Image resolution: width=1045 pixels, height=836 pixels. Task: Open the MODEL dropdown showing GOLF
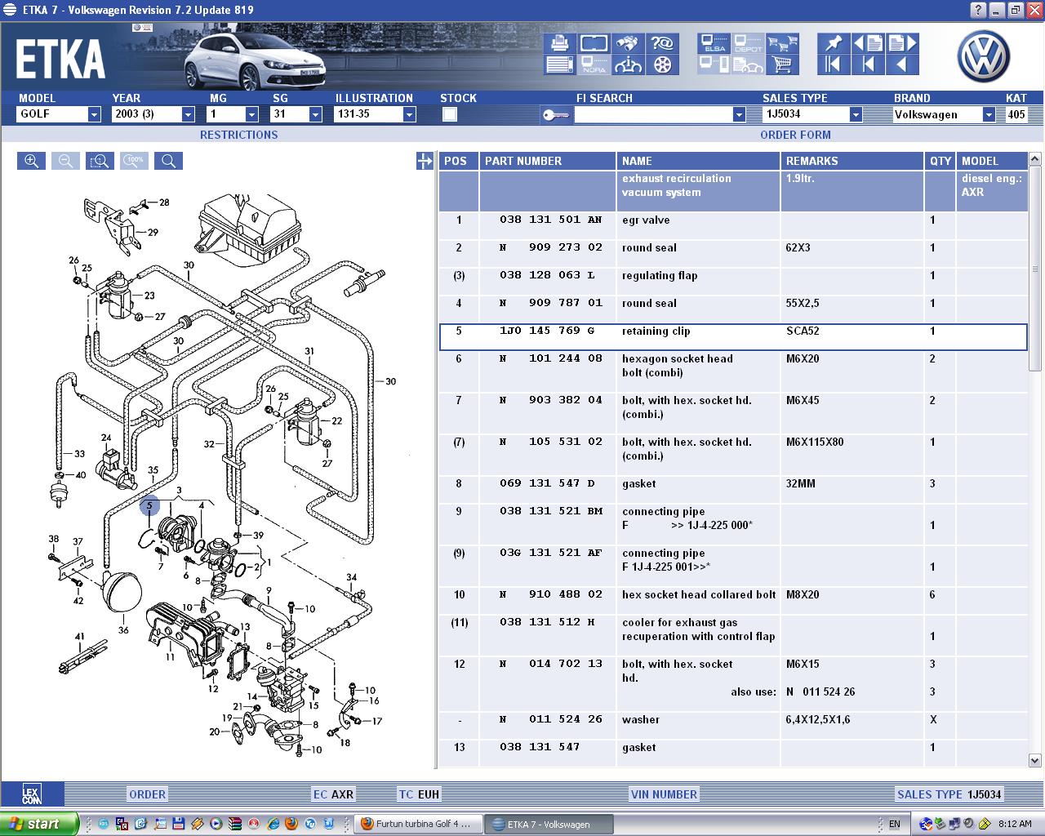94,114
